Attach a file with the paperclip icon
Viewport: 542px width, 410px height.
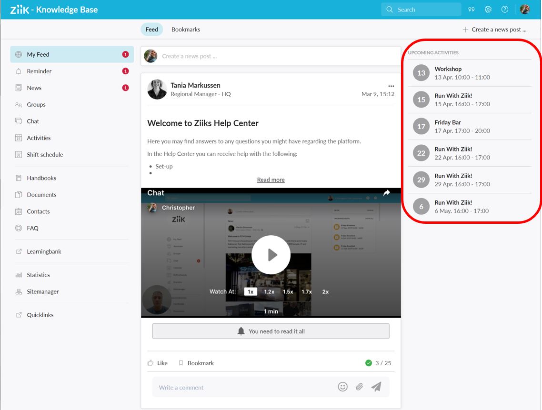(360, 387)
